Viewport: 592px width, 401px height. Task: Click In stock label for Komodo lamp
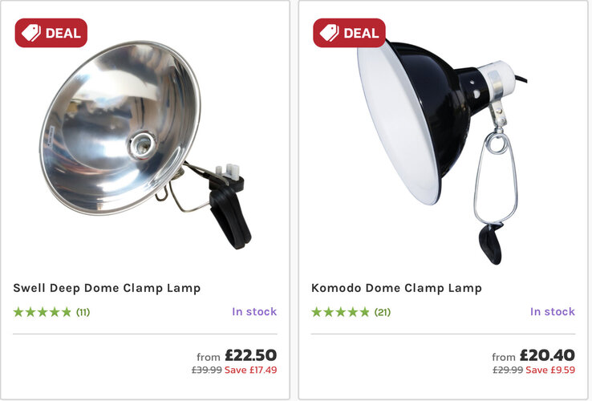(553, 312)
